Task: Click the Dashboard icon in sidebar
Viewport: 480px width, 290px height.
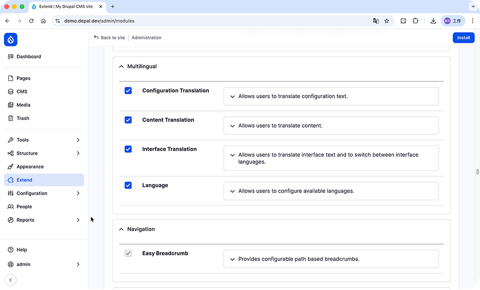Action: click(11, 57)
